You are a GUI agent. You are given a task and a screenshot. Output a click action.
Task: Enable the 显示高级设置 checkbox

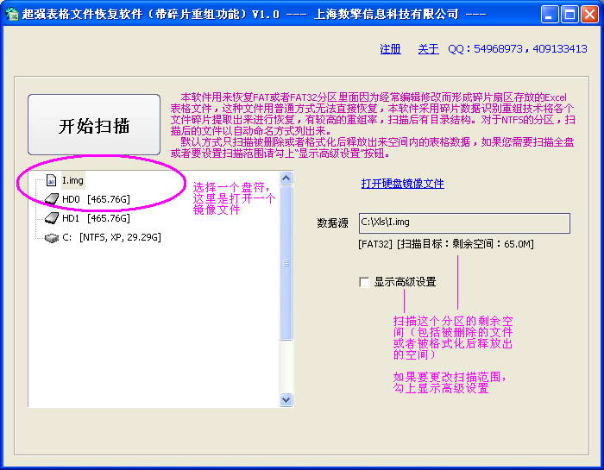364,282
